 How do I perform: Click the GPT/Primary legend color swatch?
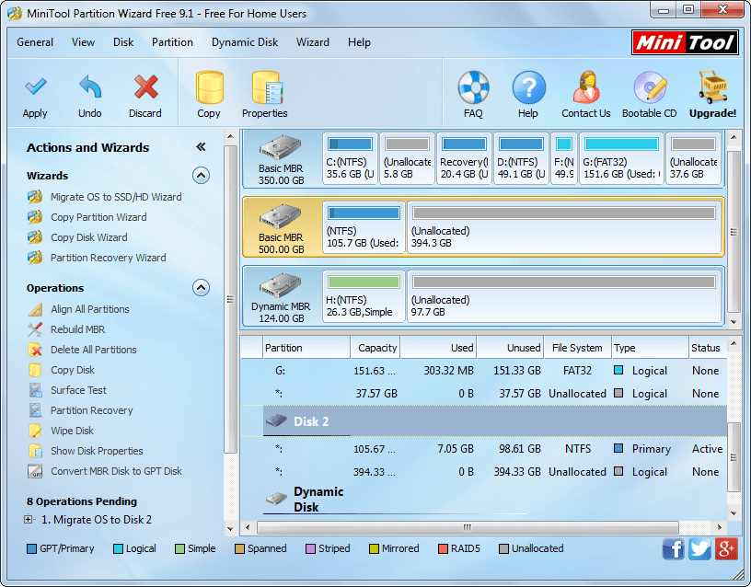pos(32,548)
